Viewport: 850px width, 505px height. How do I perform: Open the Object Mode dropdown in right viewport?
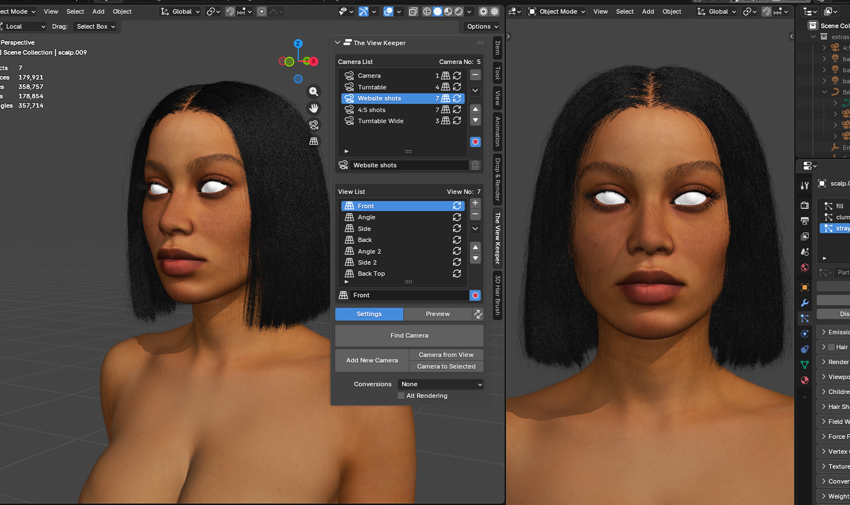coord(556,11)
